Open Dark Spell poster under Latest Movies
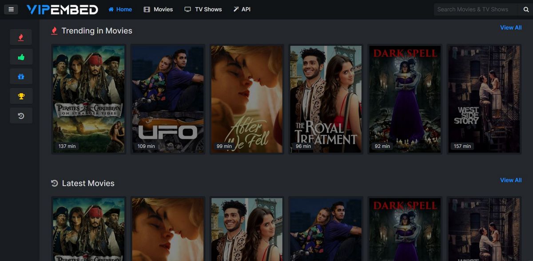The width and height of the screenshot is (533, 261). 405,229
